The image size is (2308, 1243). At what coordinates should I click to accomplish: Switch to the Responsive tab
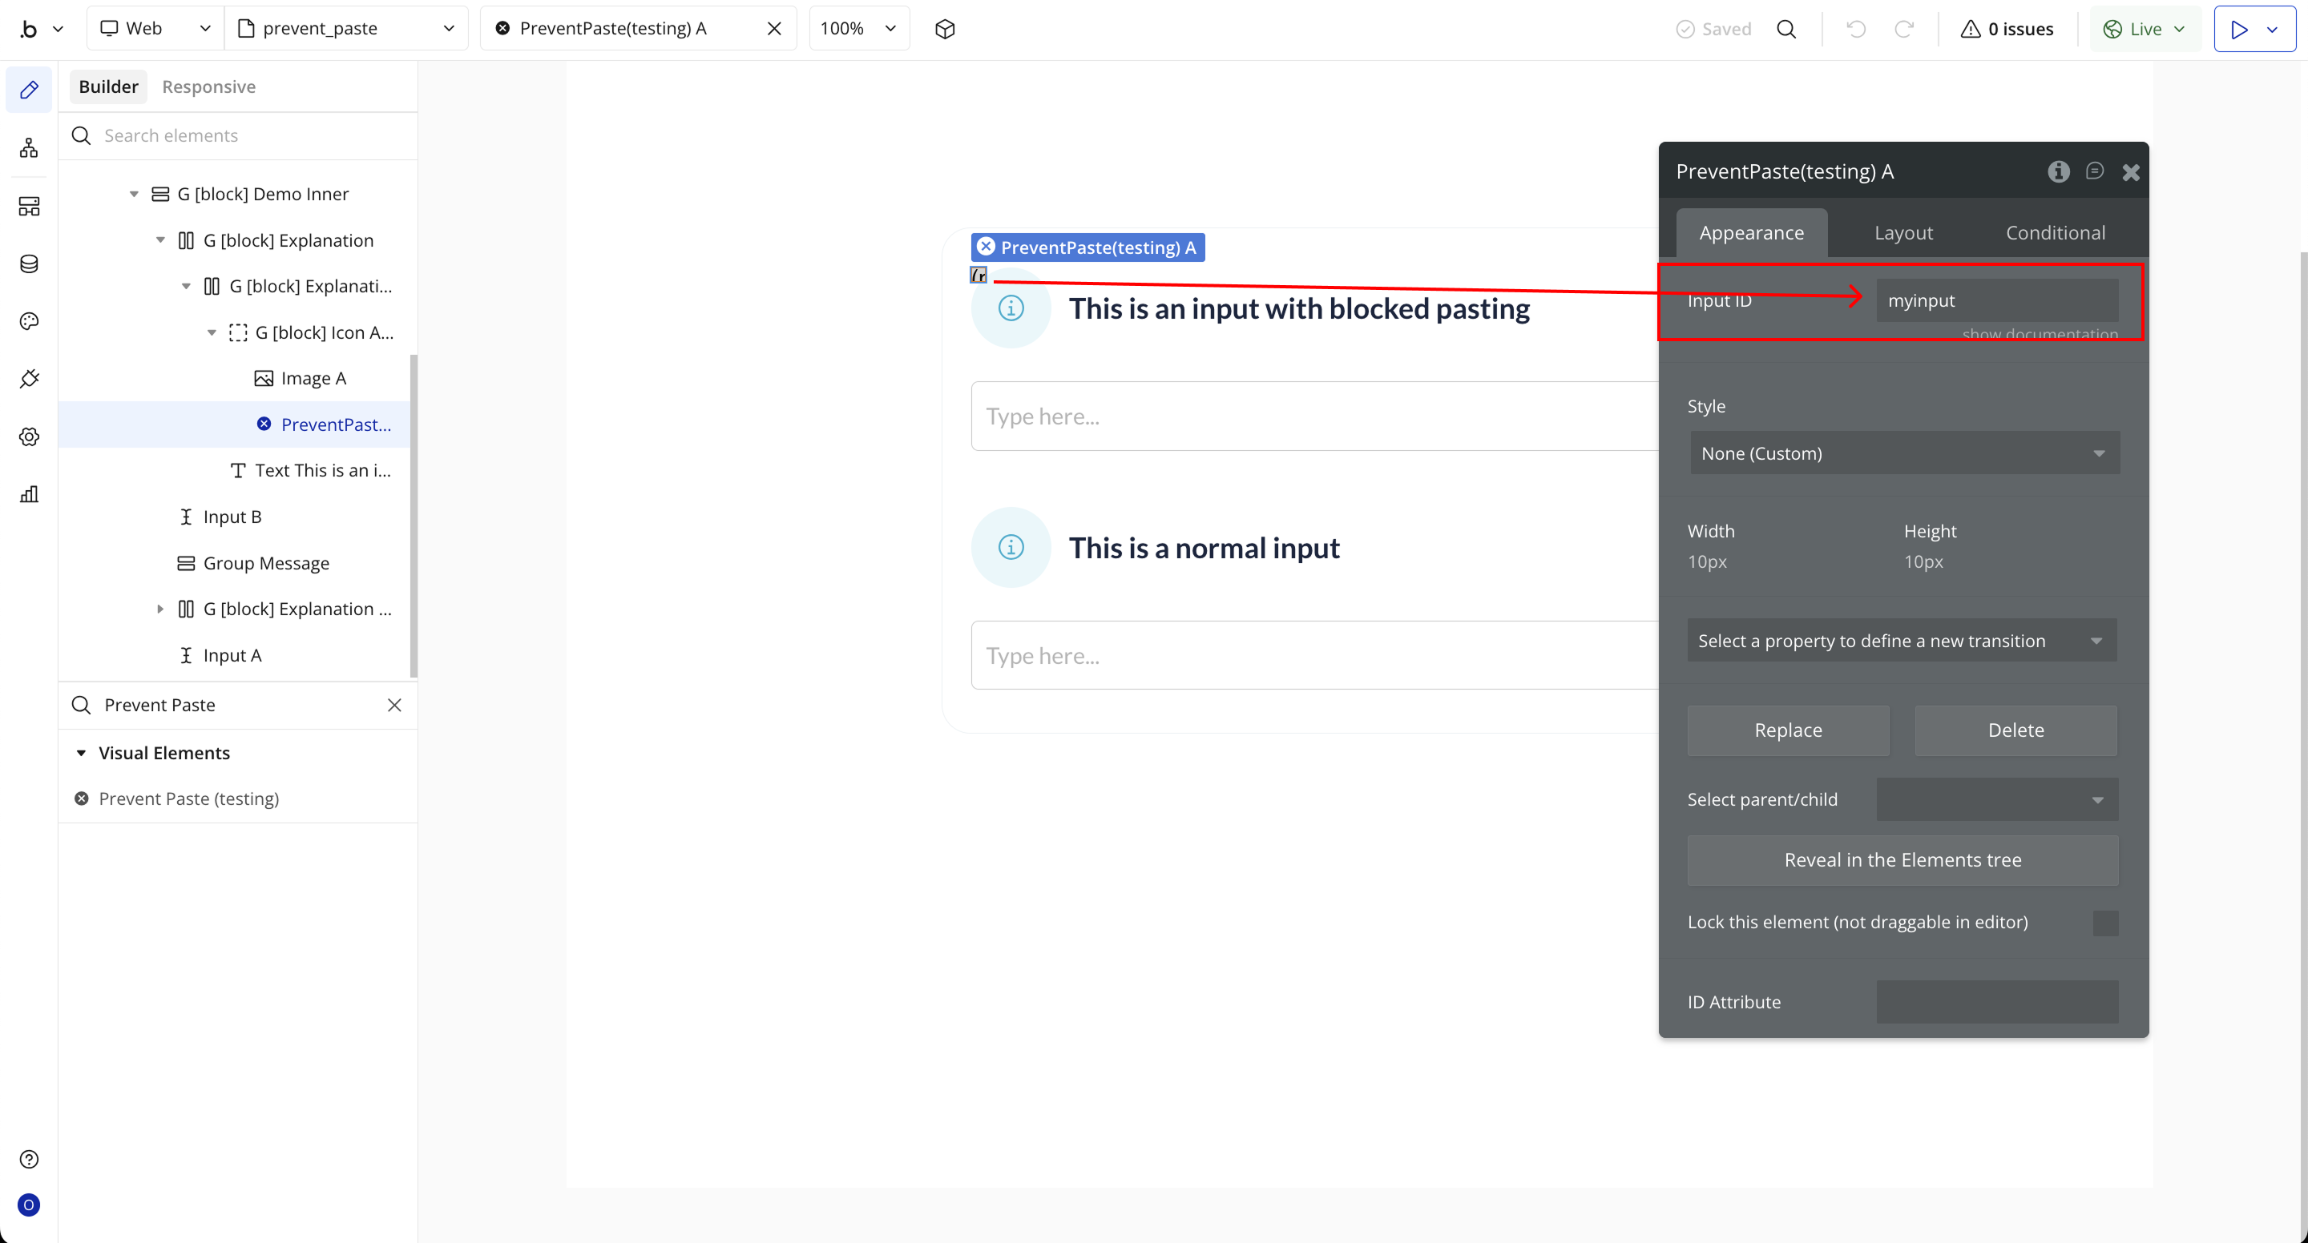208,86
